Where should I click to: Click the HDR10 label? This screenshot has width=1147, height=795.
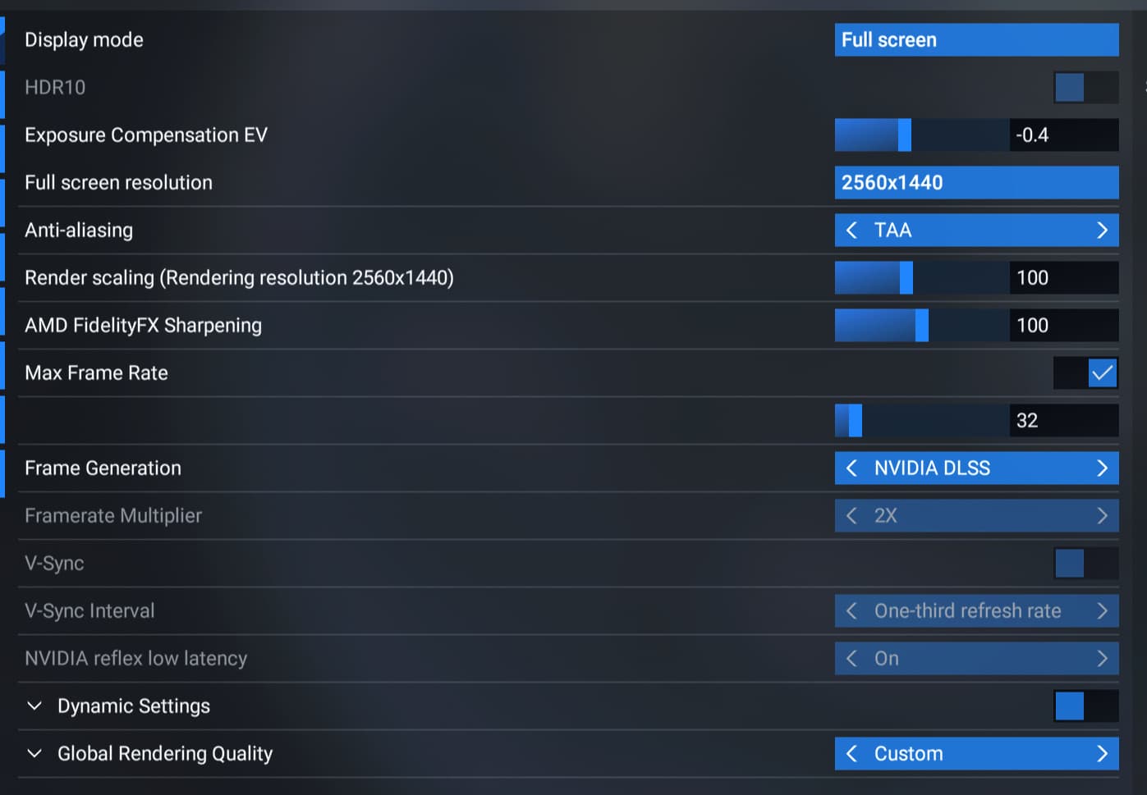coord(55,87)
